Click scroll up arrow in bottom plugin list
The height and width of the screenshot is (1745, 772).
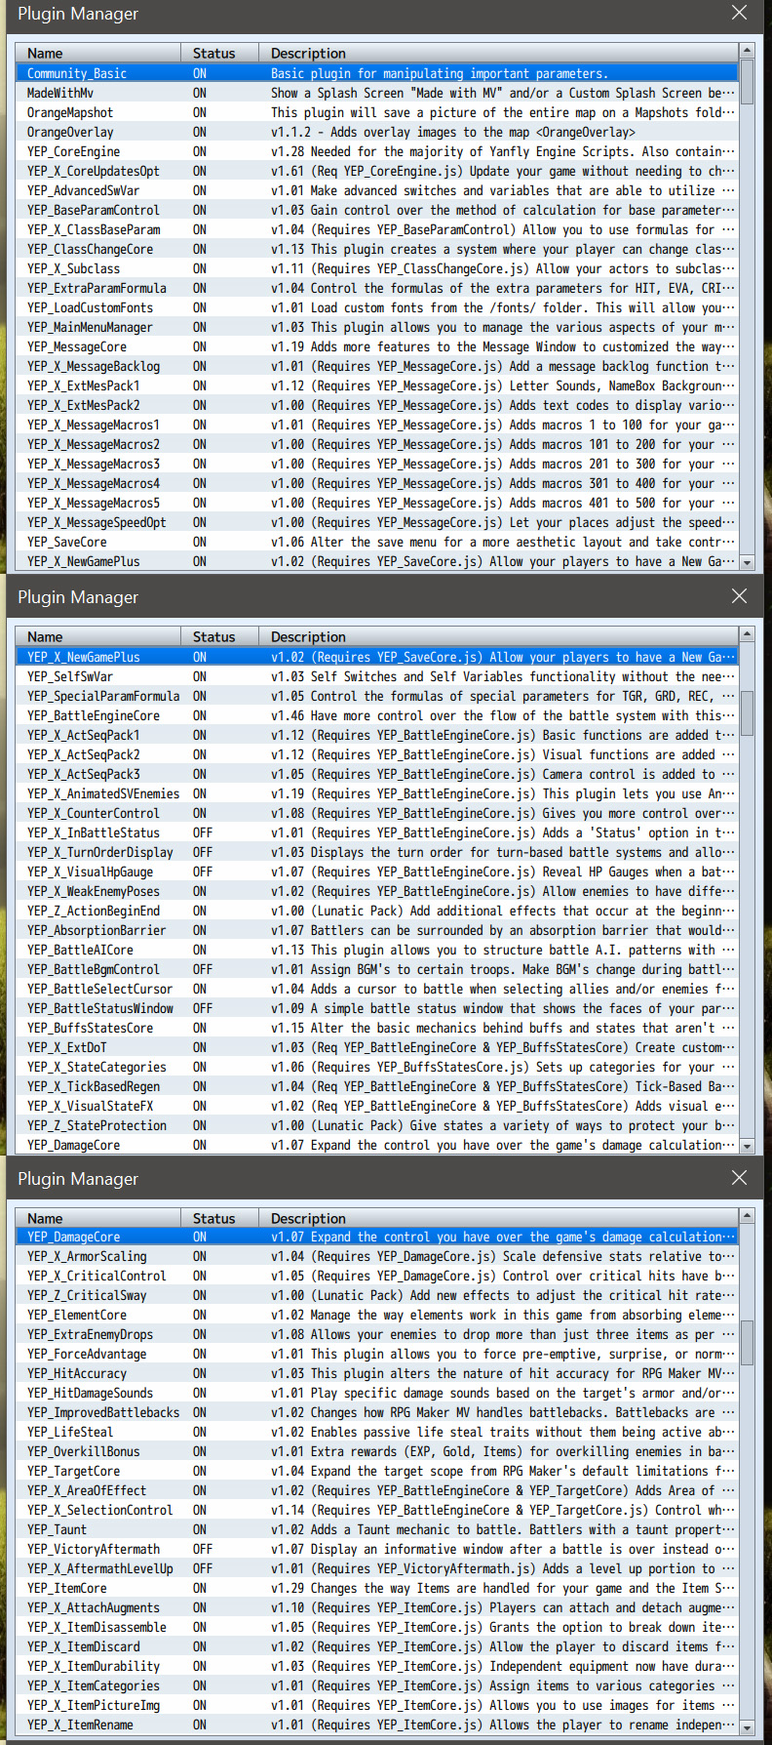coord(747,1216)
